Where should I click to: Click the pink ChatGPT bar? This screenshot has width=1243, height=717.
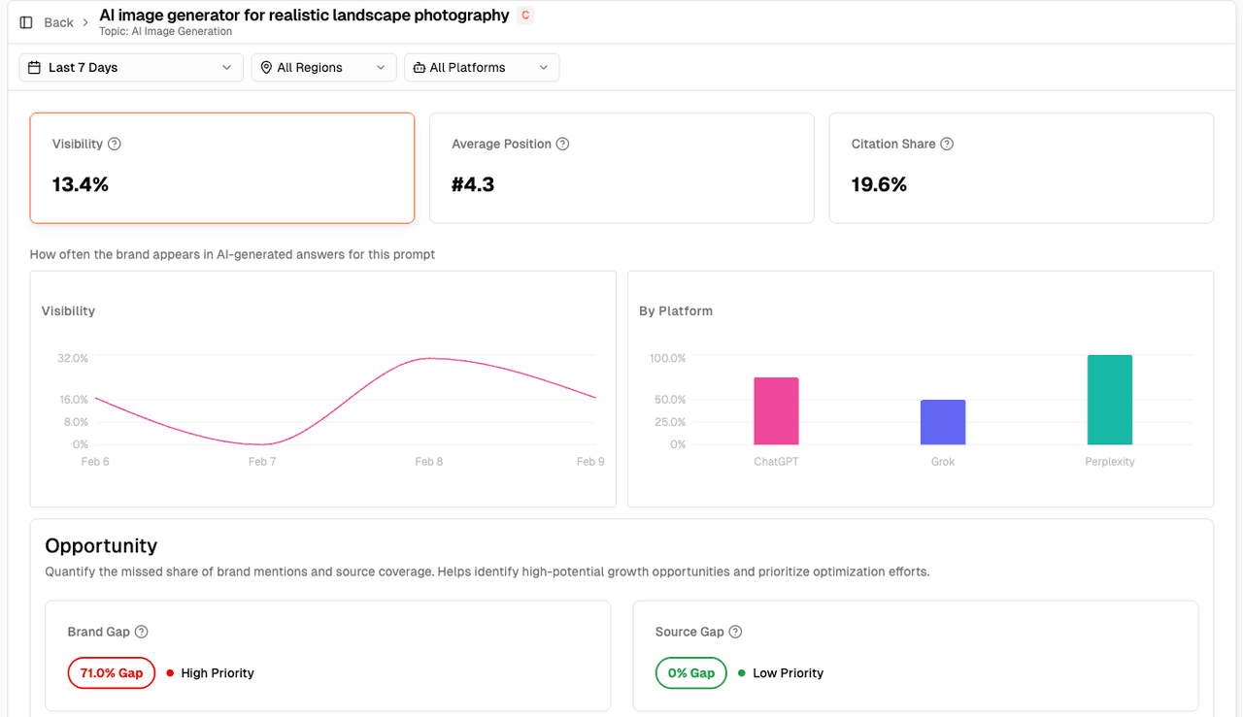tap(776, 411)
